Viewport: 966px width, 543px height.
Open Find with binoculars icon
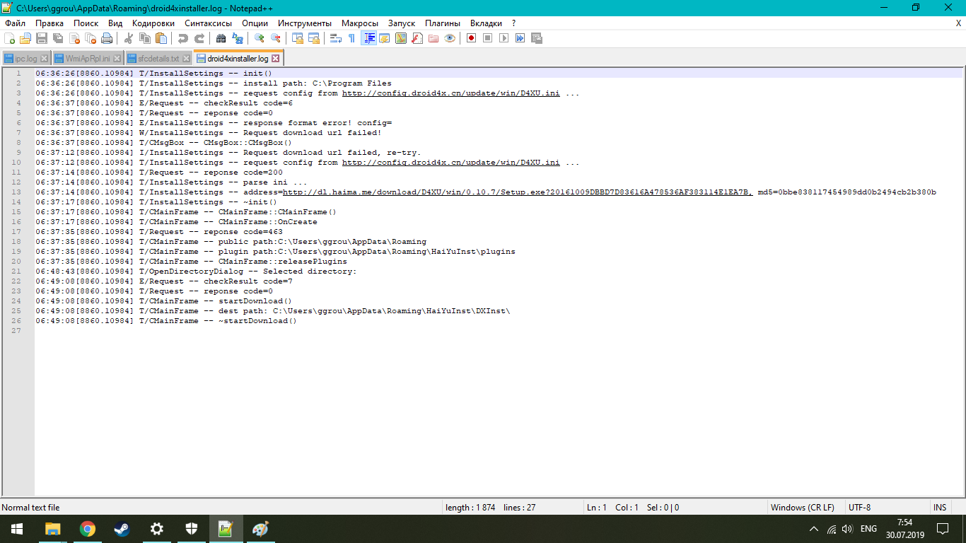click(x=221, y=38)
